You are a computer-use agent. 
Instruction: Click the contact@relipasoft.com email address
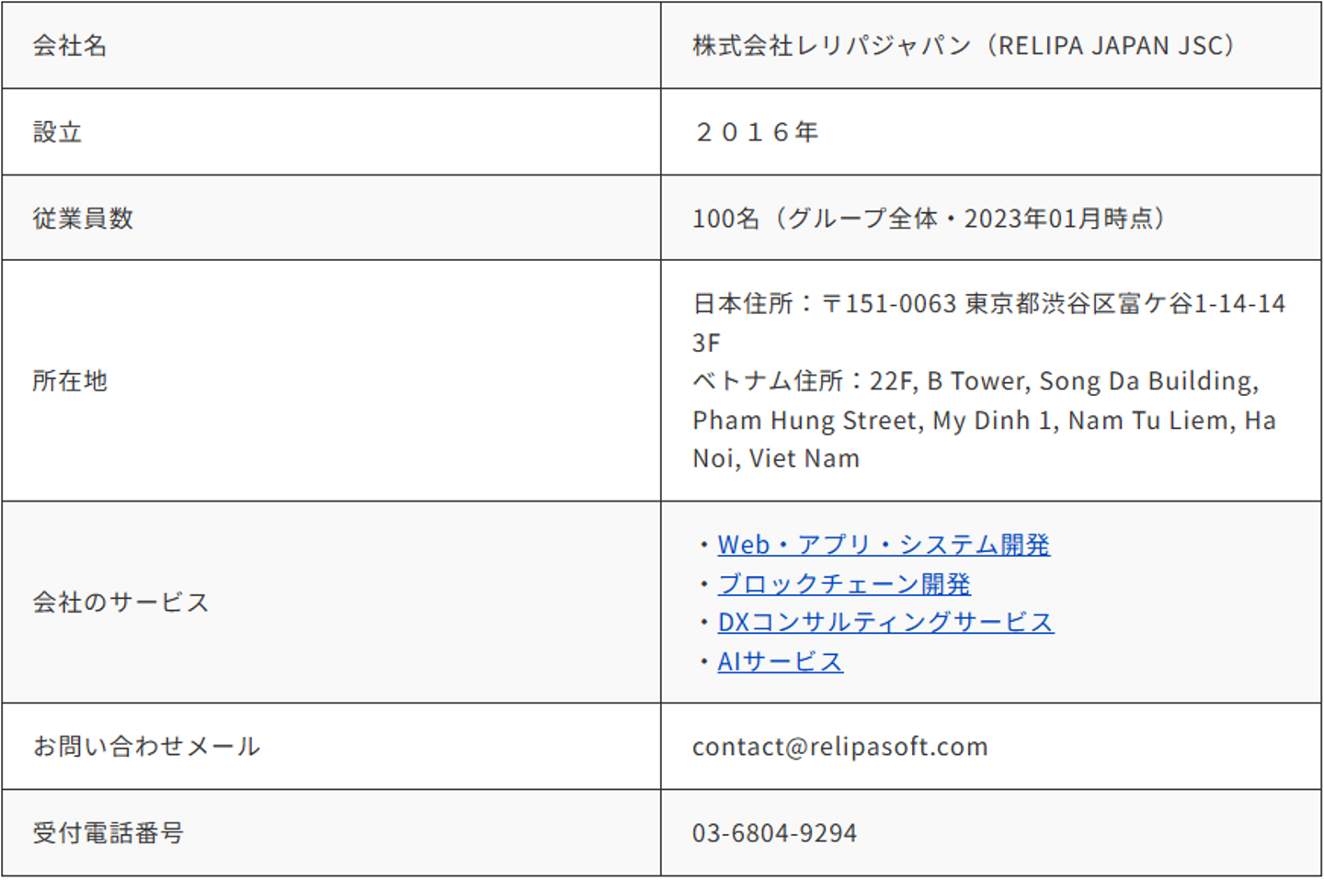(x=839, y=747)
